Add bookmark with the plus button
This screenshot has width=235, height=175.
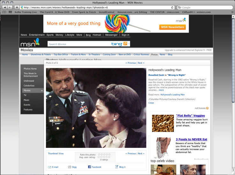[x=17, y=7]
